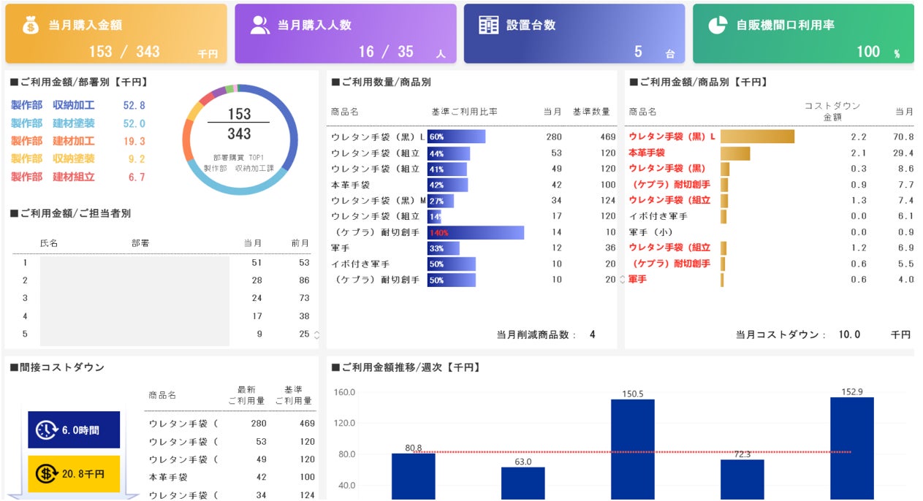Open the scroll stepper in the 担当者別 table

[316, 335]
